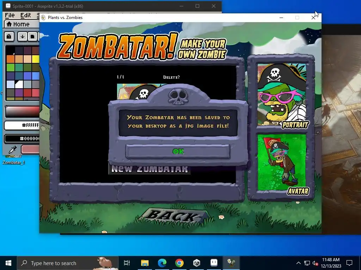Open the Windows Start menu
Screen dimensions: 361x270
(x=8, y=263)
